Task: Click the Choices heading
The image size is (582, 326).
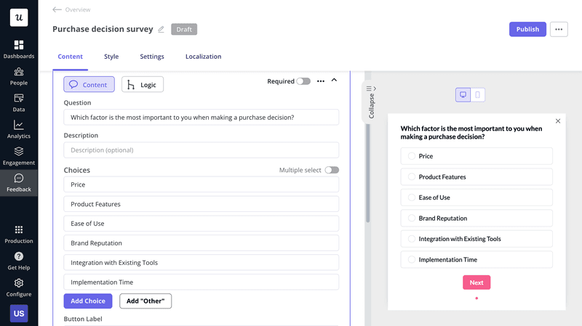Action: click(77, 170)
